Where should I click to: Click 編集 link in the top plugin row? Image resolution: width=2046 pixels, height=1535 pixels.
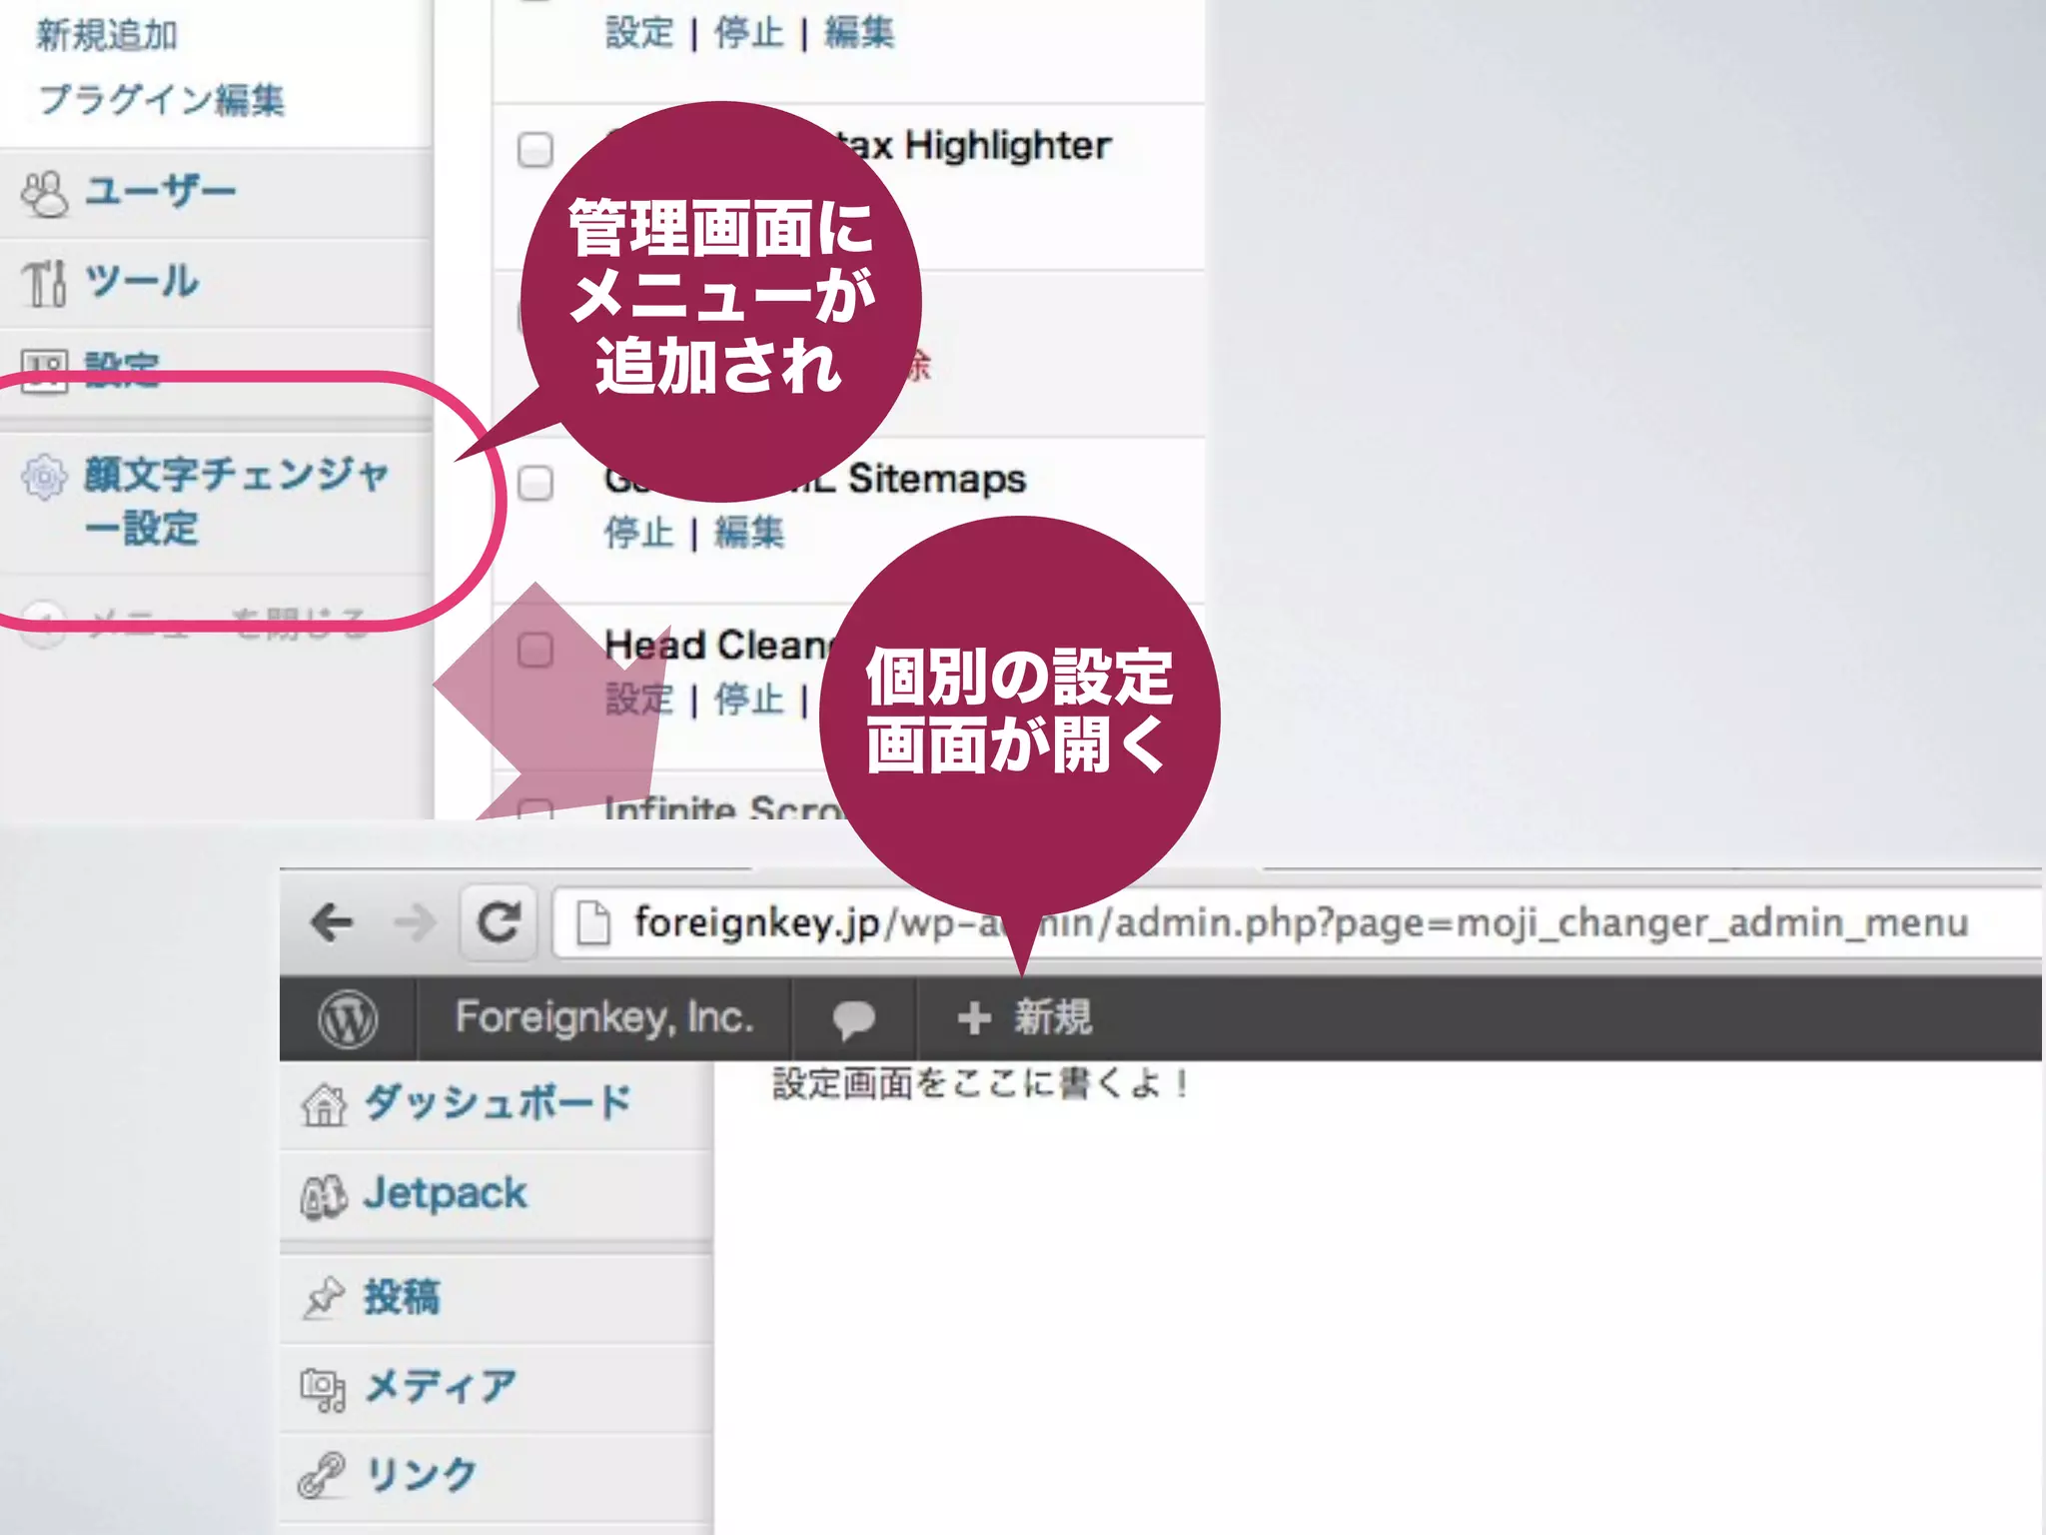pos(859,33)
